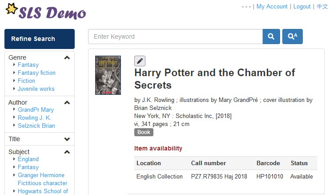The height and width of the screenshot is (195, 329).
Task: Click the magnifier search button
Action: (x=271, y=37)
